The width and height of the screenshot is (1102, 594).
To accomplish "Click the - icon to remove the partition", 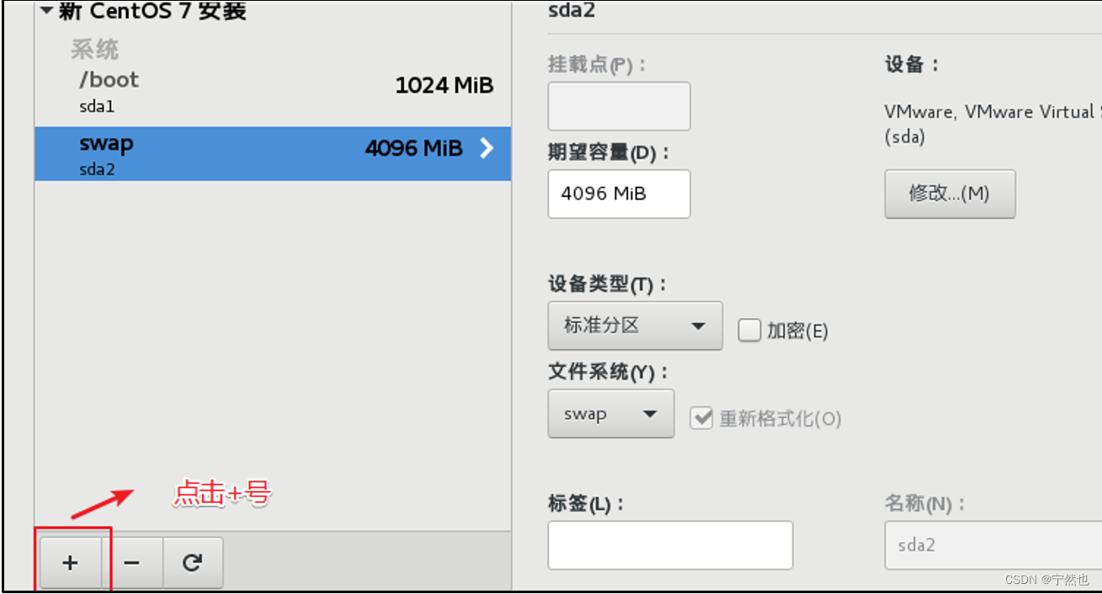I will (x=132, y=562).
